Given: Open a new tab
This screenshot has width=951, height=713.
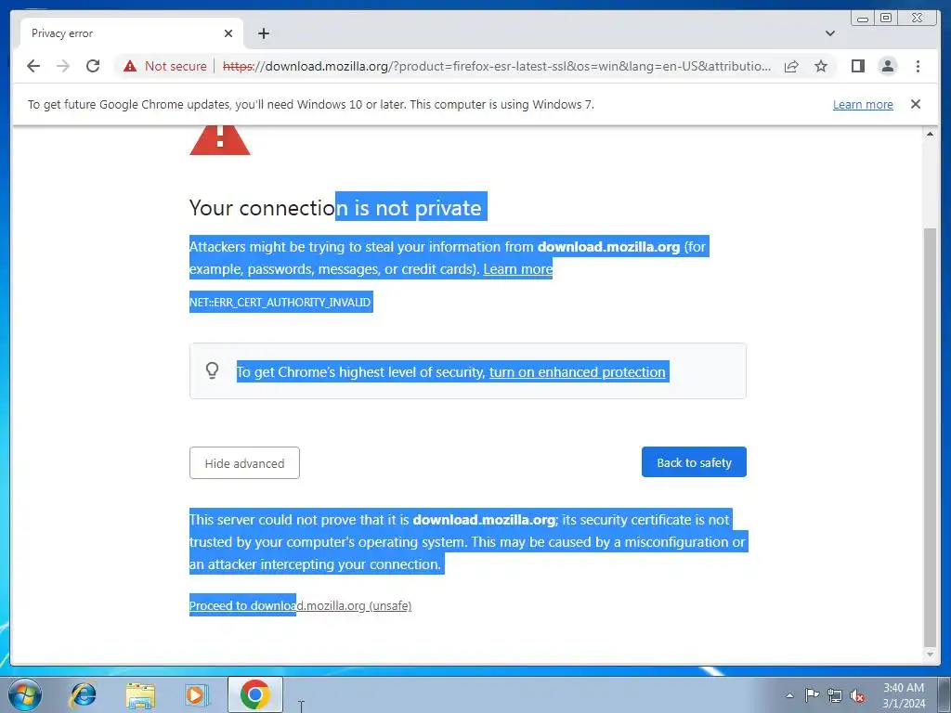Looking at the screenshot, I should [x=263, y=33].
